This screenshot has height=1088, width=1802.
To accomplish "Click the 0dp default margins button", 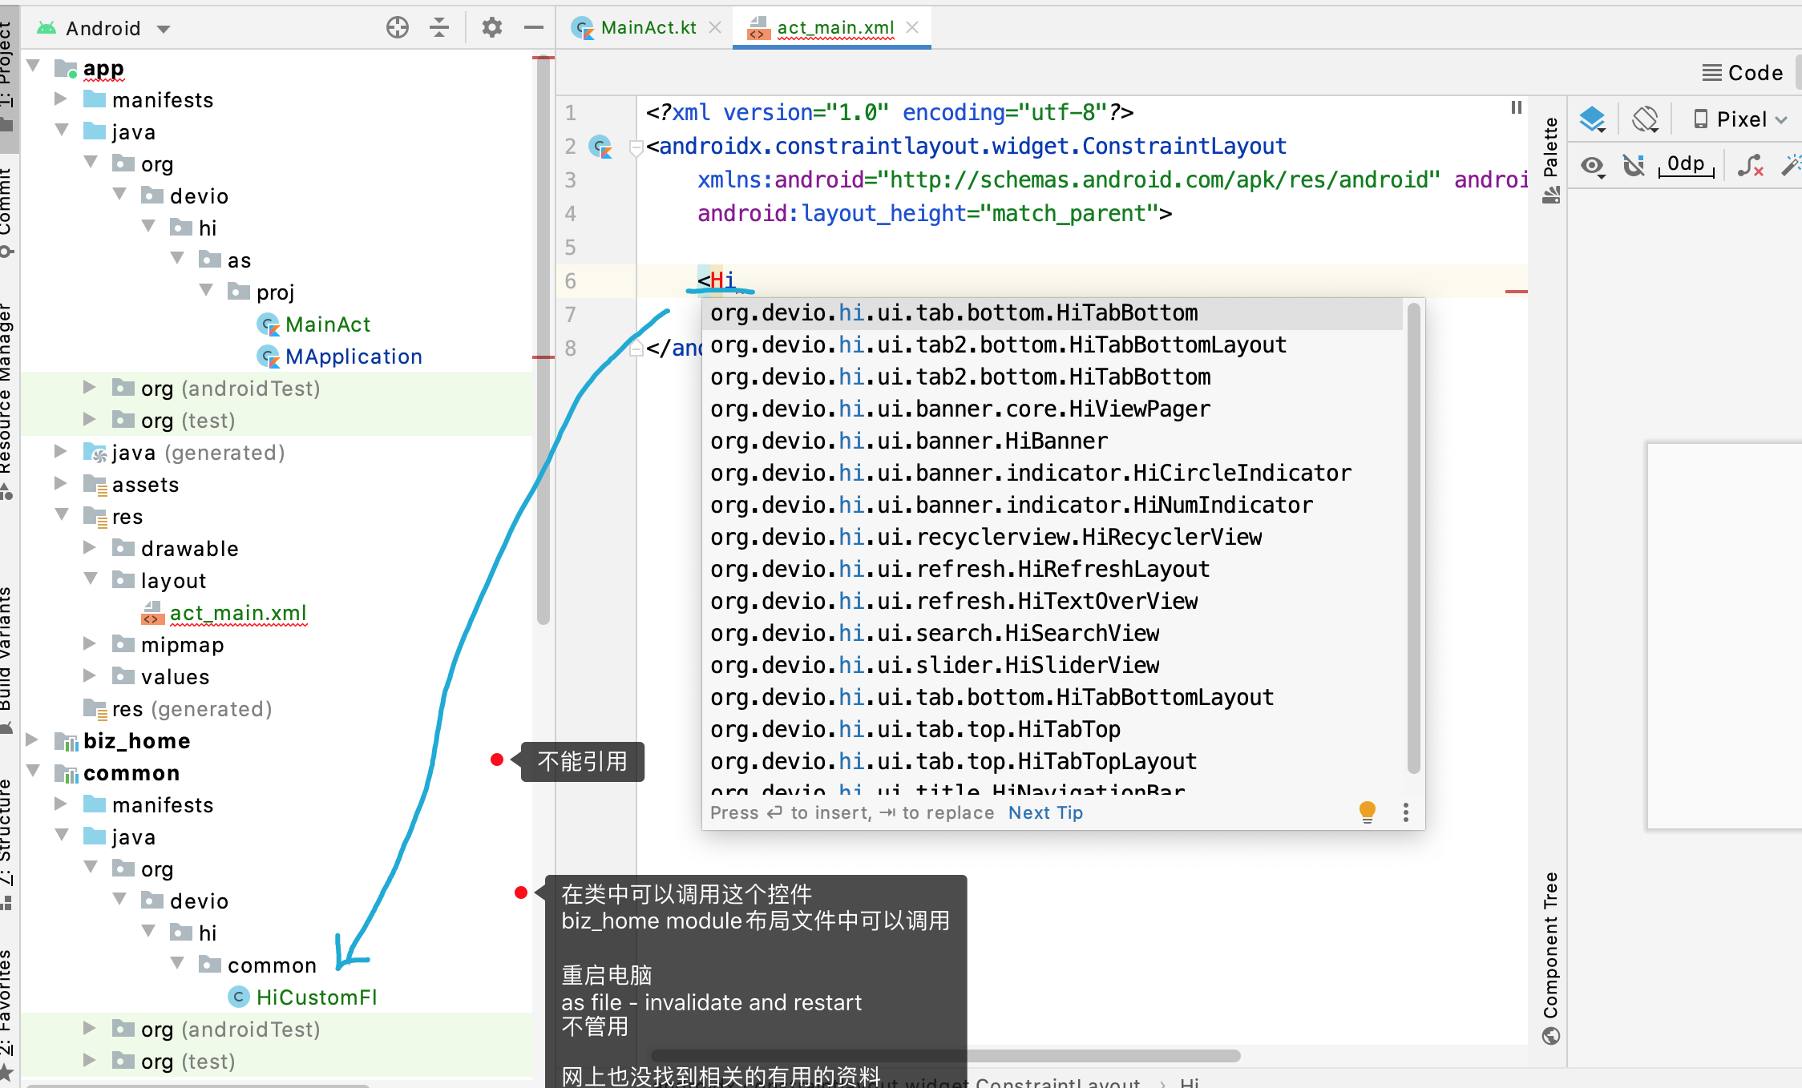I will point(1687,165).
